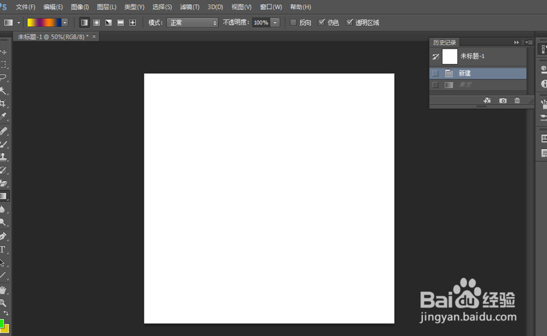Choose angle gradient style
Screen dimensions: 547x336
(108, 22)
